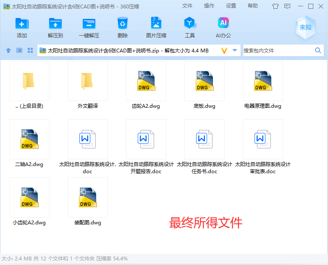Click the 添加 (Add) toolbar icon
The width and height of the screenshot is (328, 265).
(x=22, y=23)
